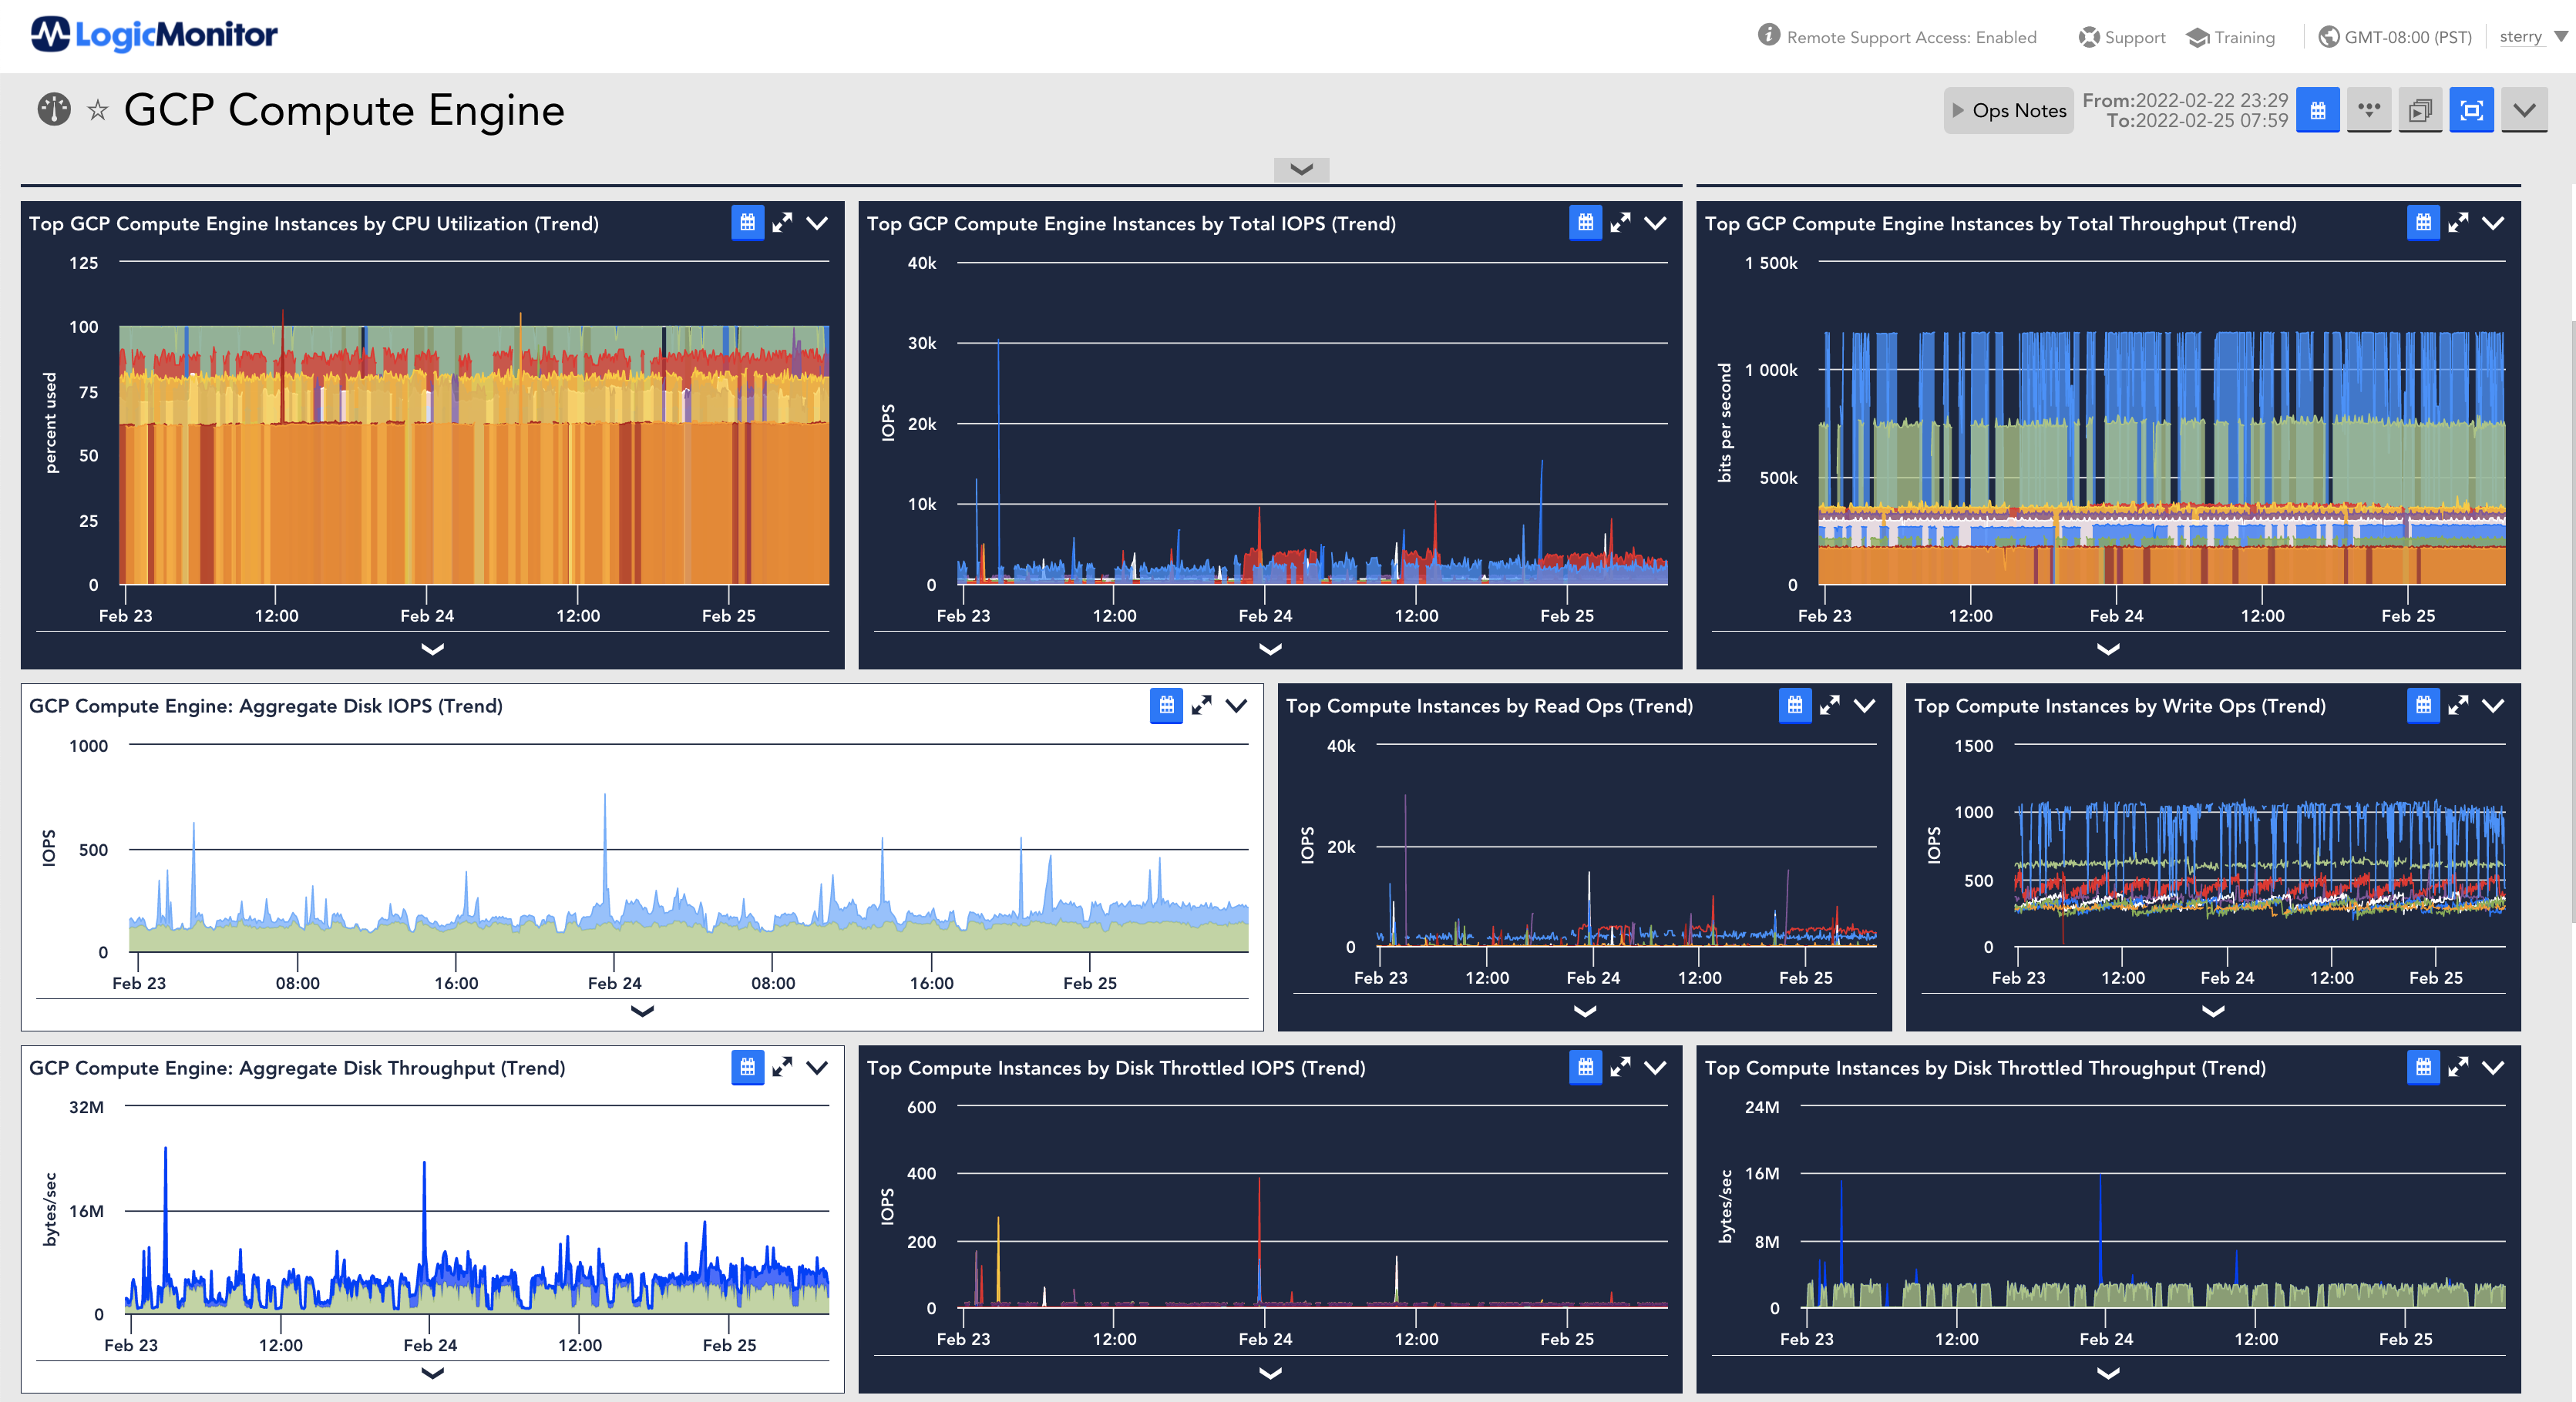Open Aggregate Disk Throughput widget options chevron

(817, 1067)
